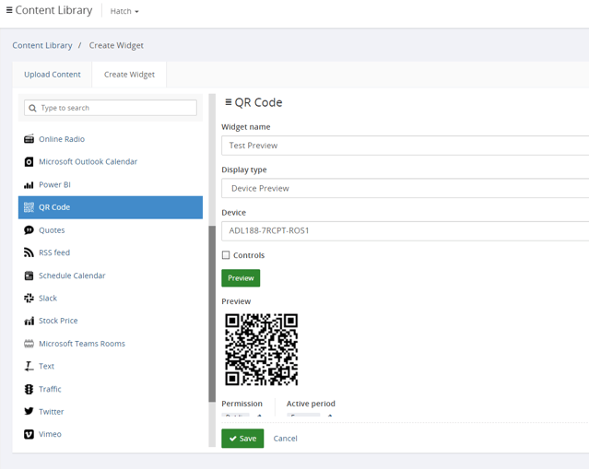Click the QR Code widget icon in list
The width and height of the screenshot is (589, 469).
click(29, 207)
